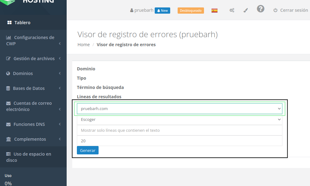Viewport: 310px width, 186px height.
Task: Click the Spanish flag language icon
Action: (214, 11)
